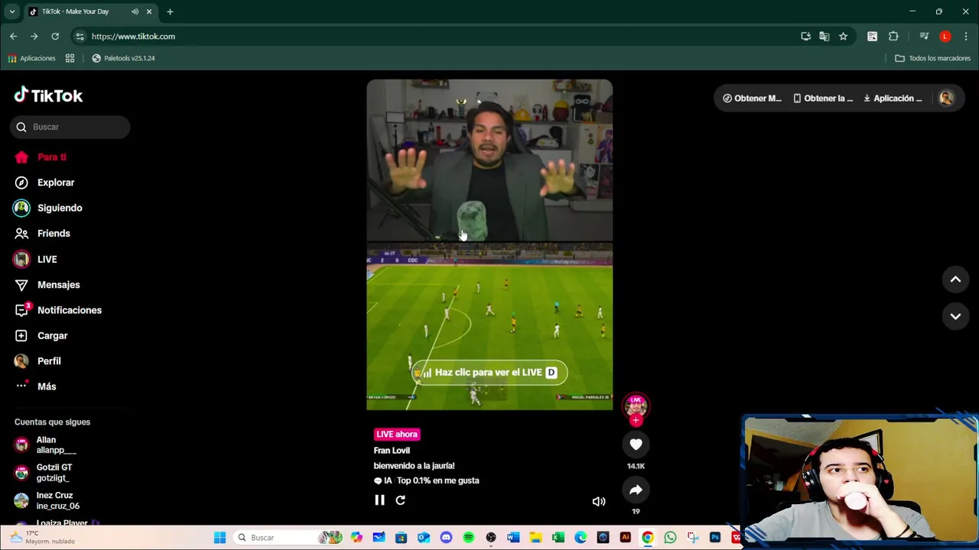Go to the next video arrow
This screenshot has width=979, height=550.
click(955, 315)
